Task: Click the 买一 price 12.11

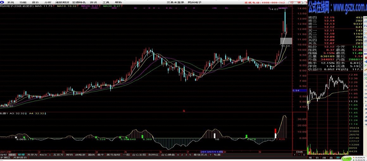Action: [329, 31]
